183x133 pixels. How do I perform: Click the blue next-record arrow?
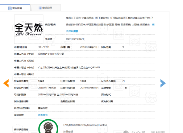pyautogui.click(x=163, y=83)
